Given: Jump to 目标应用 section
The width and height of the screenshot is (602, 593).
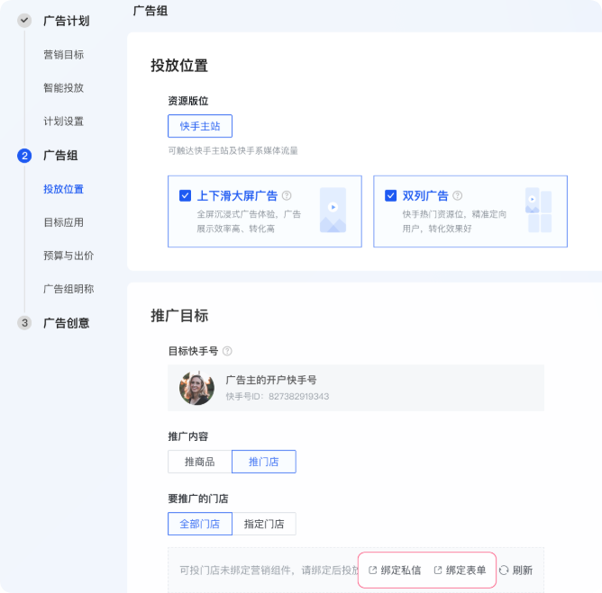Looking at the screenshot, I should tap(63, 222).
